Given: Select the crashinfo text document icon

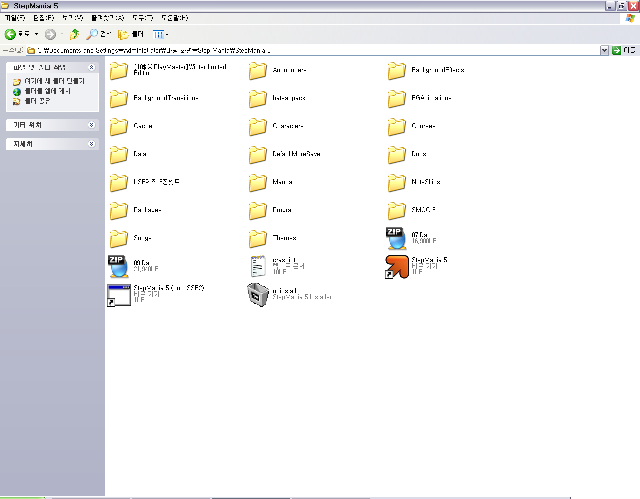Looking at the screenshot, I should [x=258, y=266].
